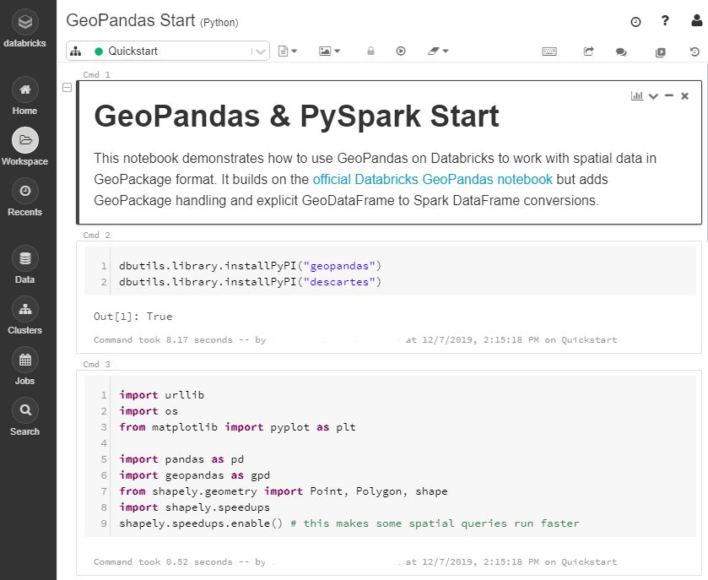Click the 'import urllib' code line
Screen dimensions: 708x580
(162, 395)
